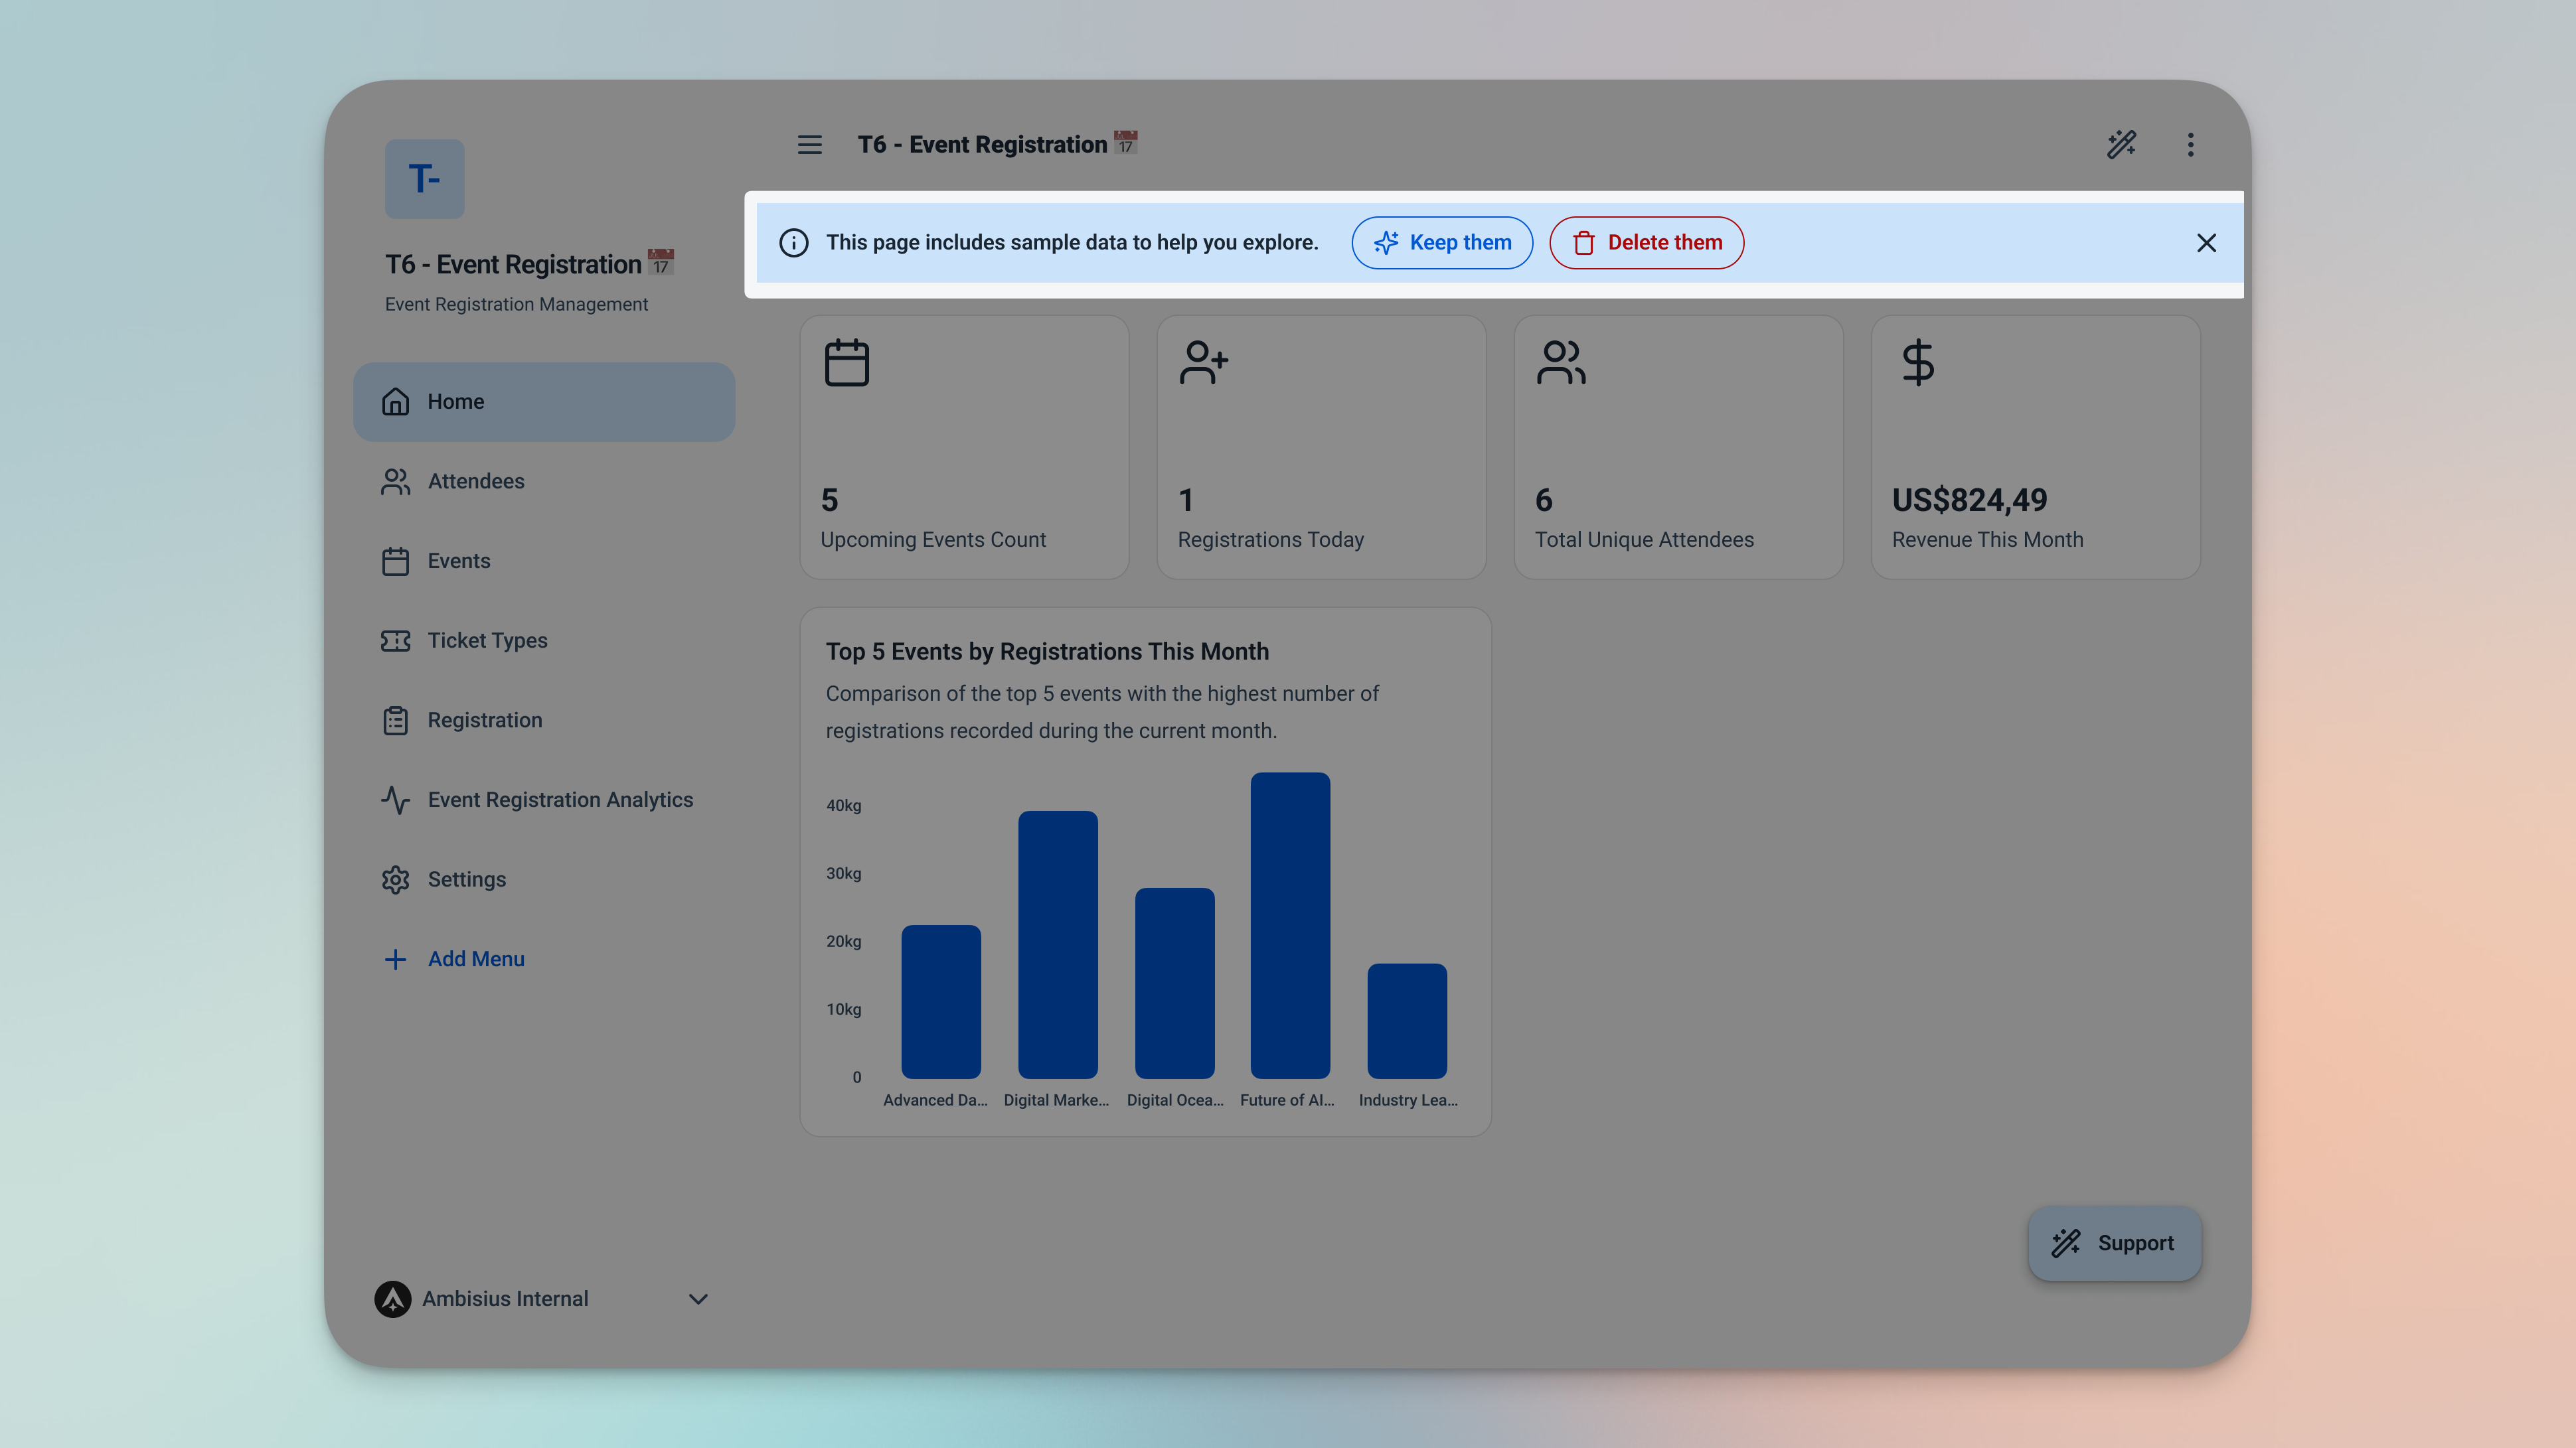Click the info icon in the banner
This screenshot has height=1448, width=2576.
[794, 243]
